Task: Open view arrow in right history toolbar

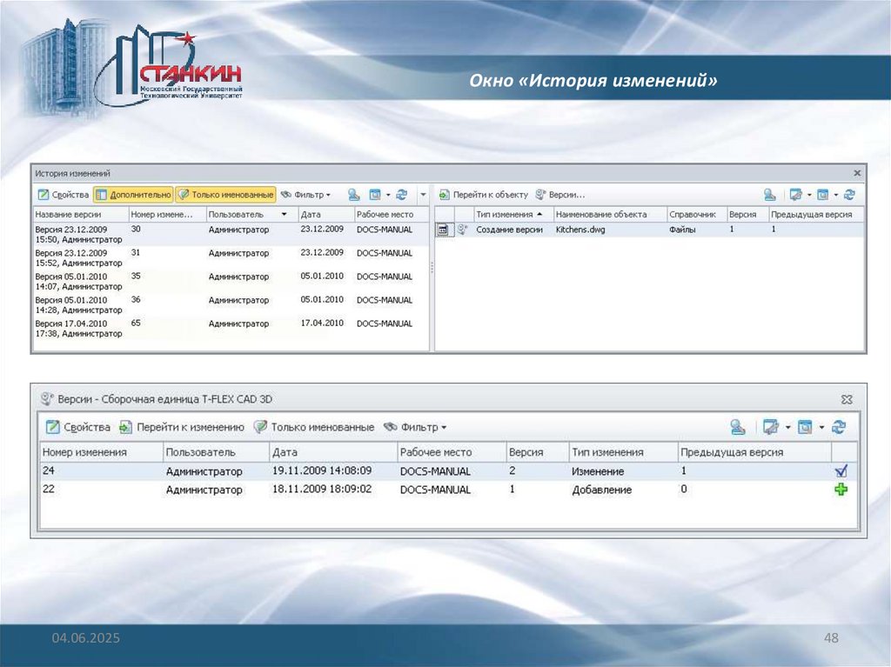Action: click(836, 195)
